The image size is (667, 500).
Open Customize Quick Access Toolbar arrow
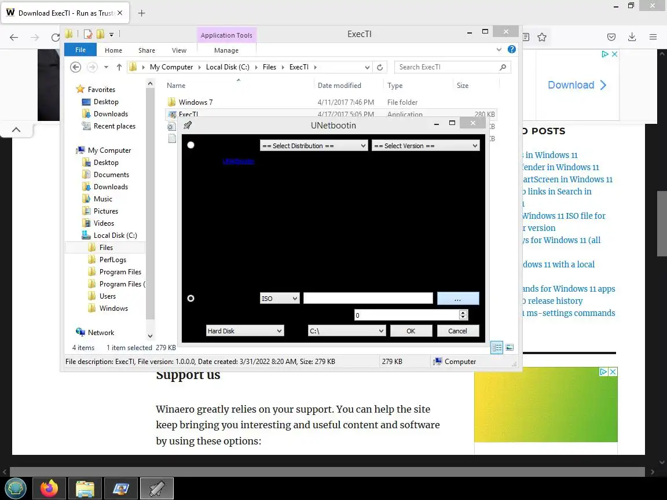click(x=111, y=35)
